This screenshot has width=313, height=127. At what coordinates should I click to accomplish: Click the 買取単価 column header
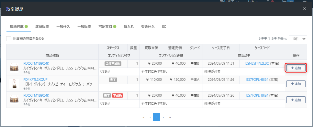(151, 48)
